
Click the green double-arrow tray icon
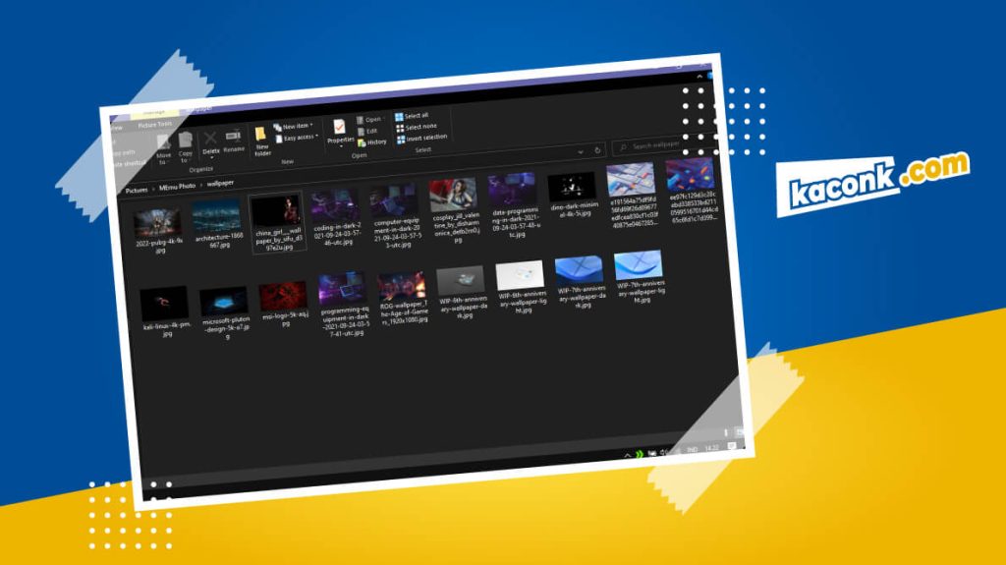pos(639,454)
